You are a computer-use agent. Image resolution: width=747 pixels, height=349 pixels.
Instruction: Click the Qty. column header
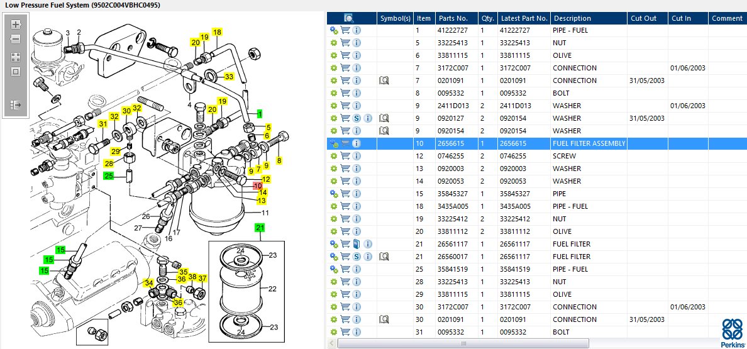coord(488,19)
